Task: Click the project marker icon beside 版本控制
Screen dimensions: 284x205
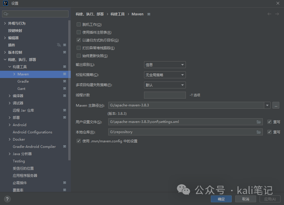Action: 64,52
